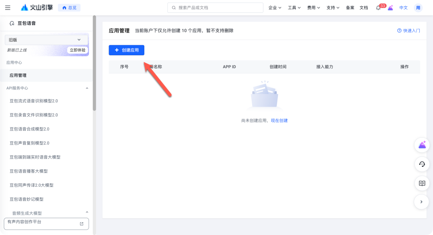Open 豆包语音妙记模型

coord(26,199)
